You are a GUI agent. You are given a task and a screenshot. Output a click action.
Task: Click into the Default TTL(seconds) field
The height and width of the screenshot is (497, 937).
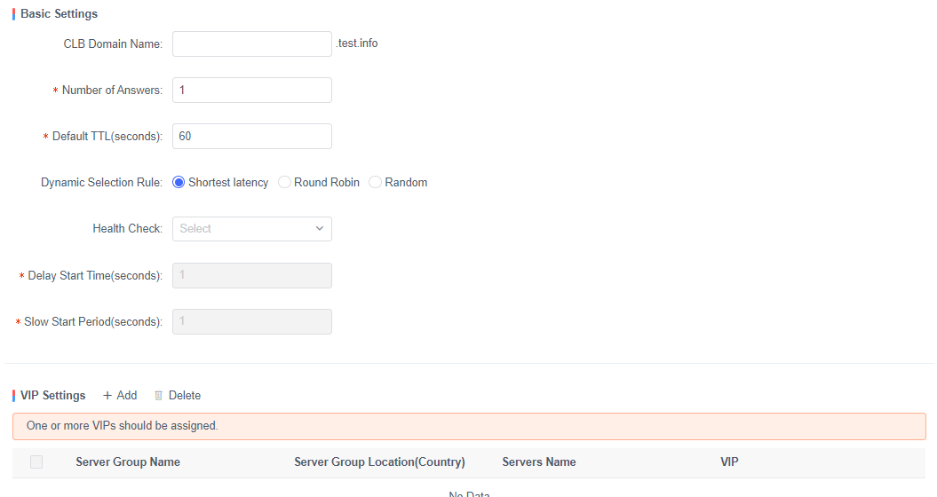coord(252,136)
